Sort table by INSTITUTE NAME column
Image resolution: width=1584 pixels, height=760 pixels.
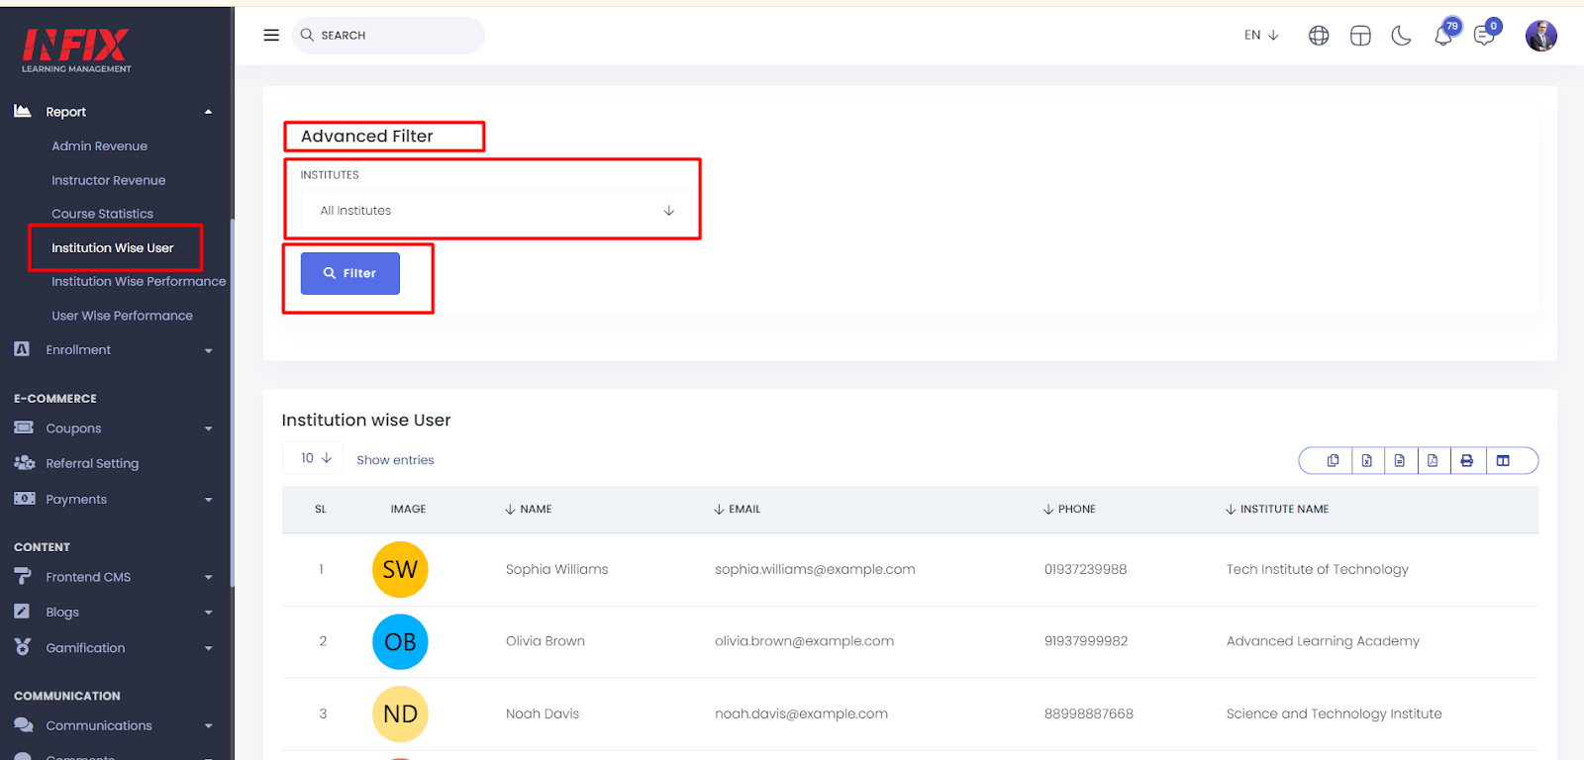[1277, 509]
